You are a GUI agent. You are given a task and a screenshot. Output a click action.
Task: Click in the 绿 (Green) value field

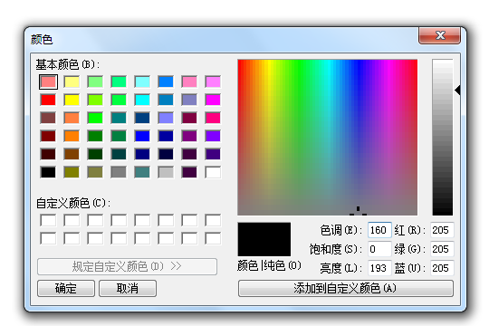(442, 249)
